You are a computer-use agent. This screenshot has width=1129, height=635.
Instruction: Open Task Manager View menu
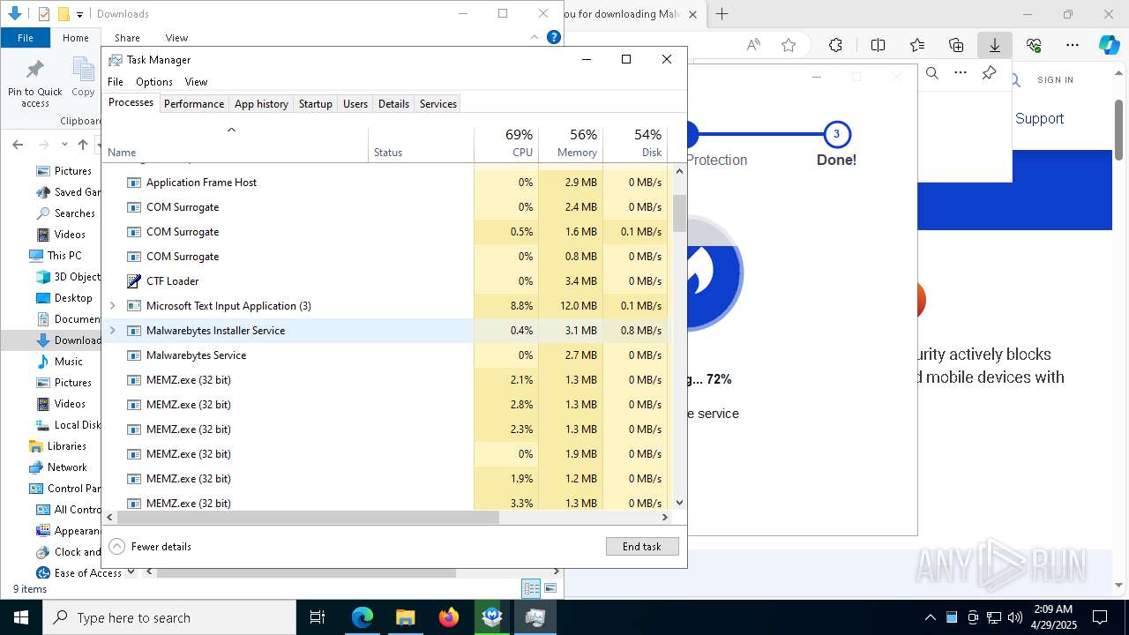click(196, 82)
